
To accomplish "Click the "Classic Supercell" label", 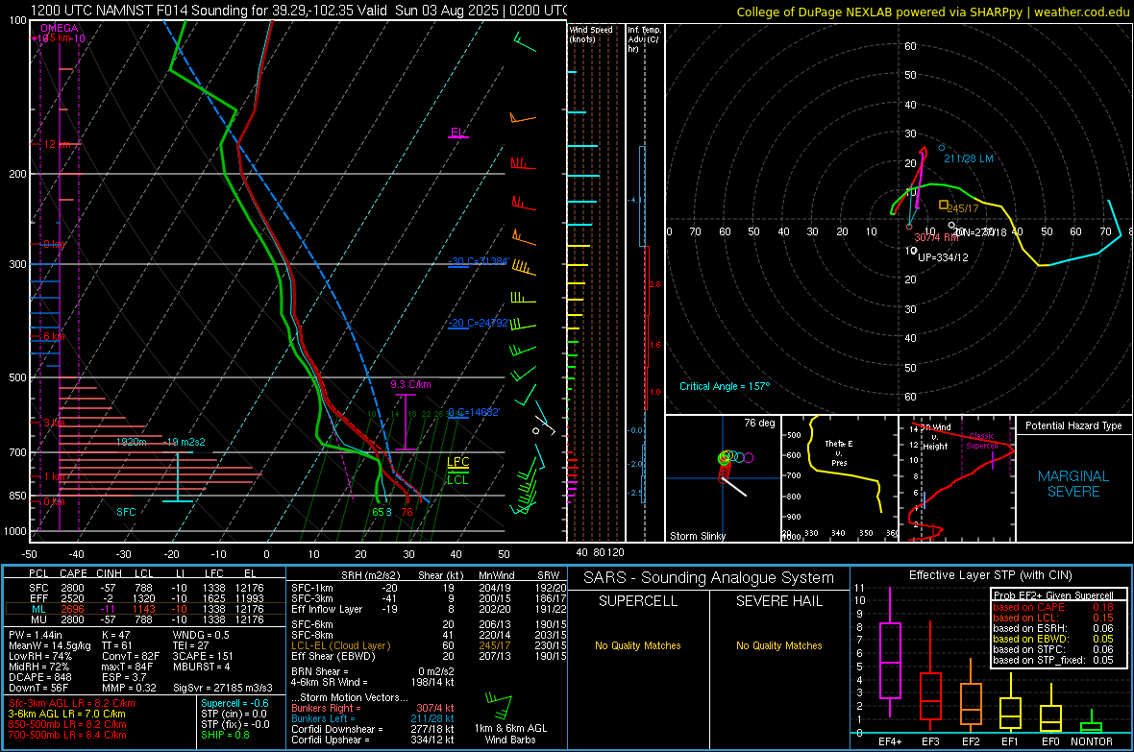I will 981,441.
